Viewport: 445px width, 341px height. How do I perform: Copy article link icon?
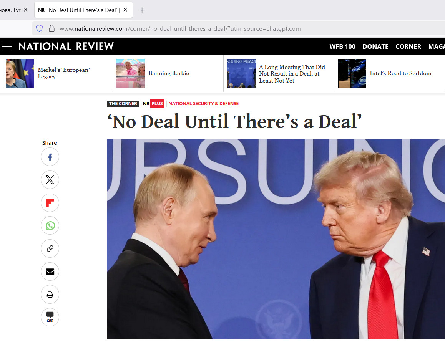[50, 248]
